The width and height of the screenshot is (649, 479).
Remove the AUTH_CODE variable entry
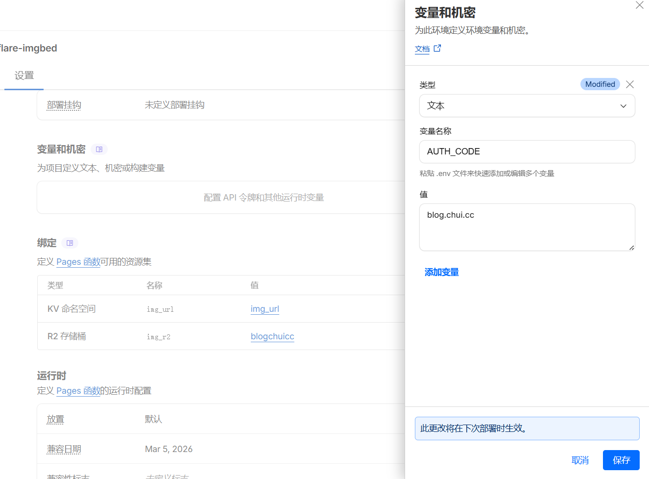[x=630, y=84]
